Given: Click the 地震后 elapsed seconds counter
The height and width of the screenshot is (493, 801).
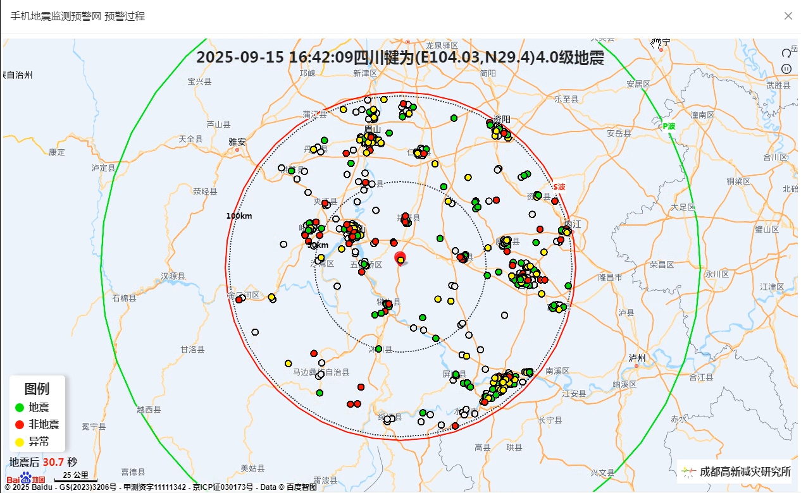Looking at the screenshot, I should [43, 463].
